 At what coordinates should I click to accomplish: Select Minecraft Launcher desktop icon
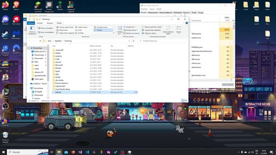[x=38, y=7]
